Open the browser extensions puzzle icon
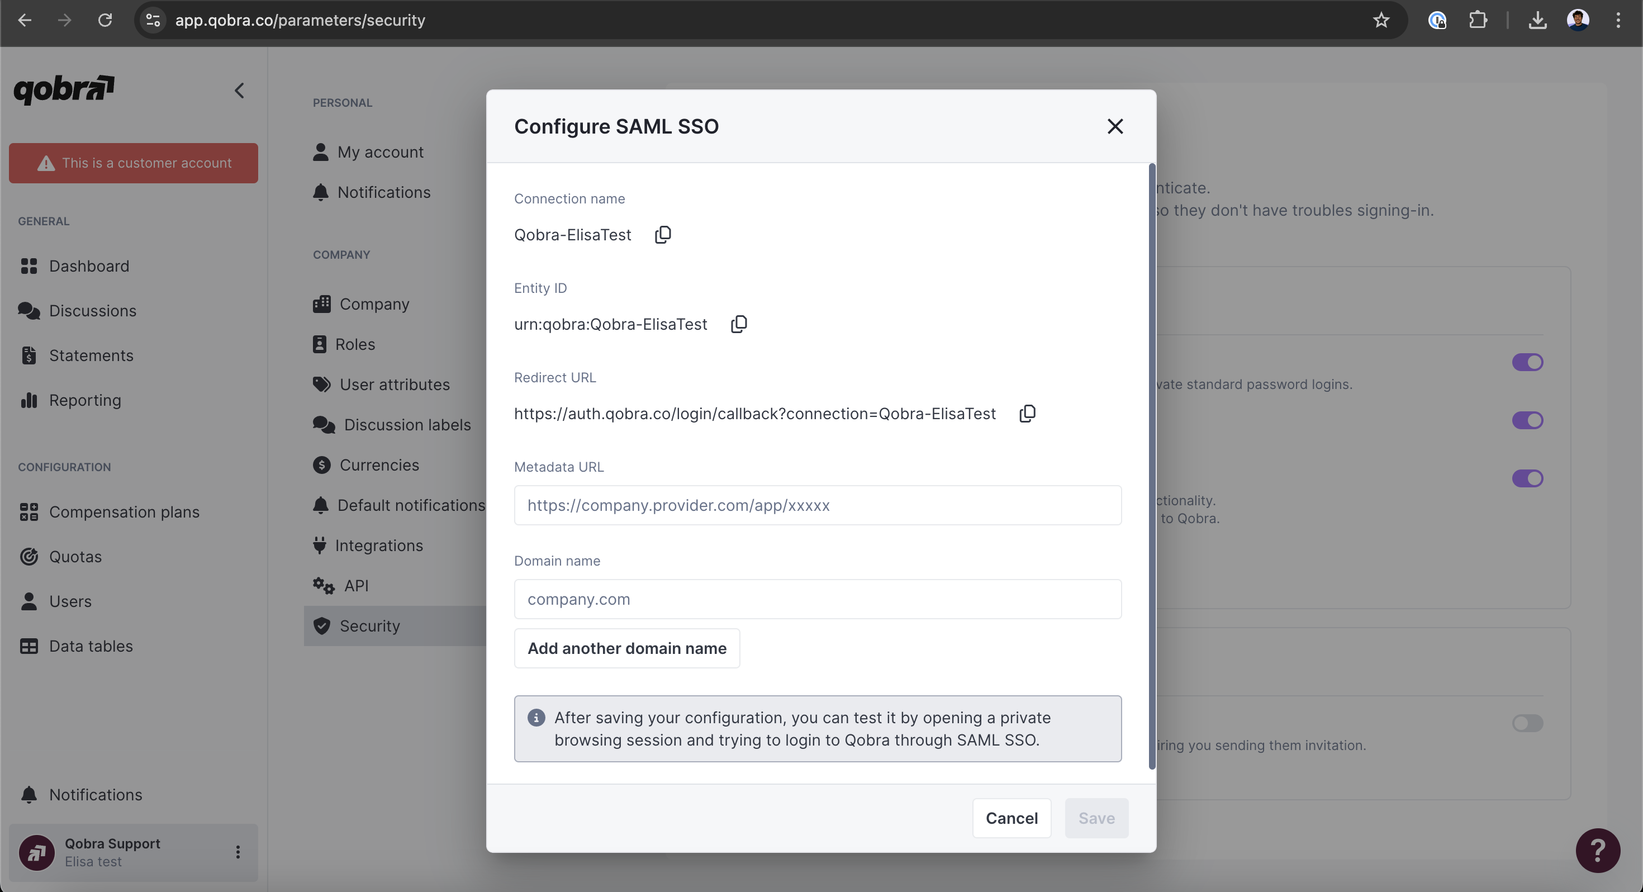Image resolution: width=1643 pixels, height=892 pixels. pos(1478,21)
